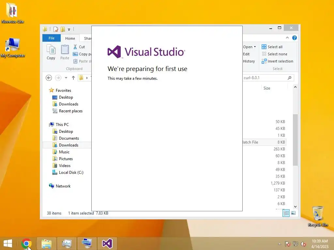Open Action Center flag icon
Image resolution: width=334 pixels, height=250 pixels.
288,244
